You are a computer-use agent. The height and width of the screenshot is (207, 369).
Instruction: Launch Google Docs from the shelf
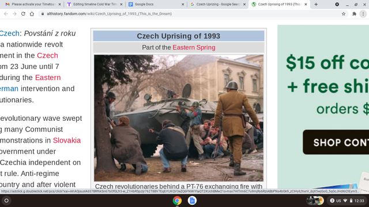[192, 201]
